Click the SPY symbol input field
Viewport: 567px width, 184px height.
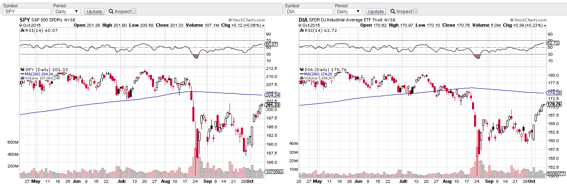pos(26,12)
